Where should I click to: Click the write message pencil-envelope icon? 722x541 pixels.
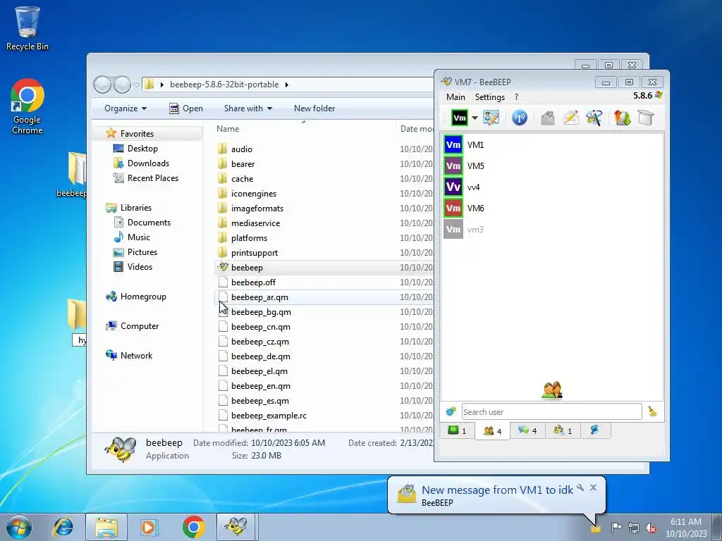571,118
